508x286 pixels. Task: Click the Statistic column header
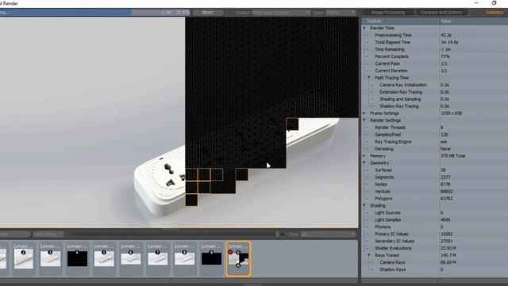point(400,21)
